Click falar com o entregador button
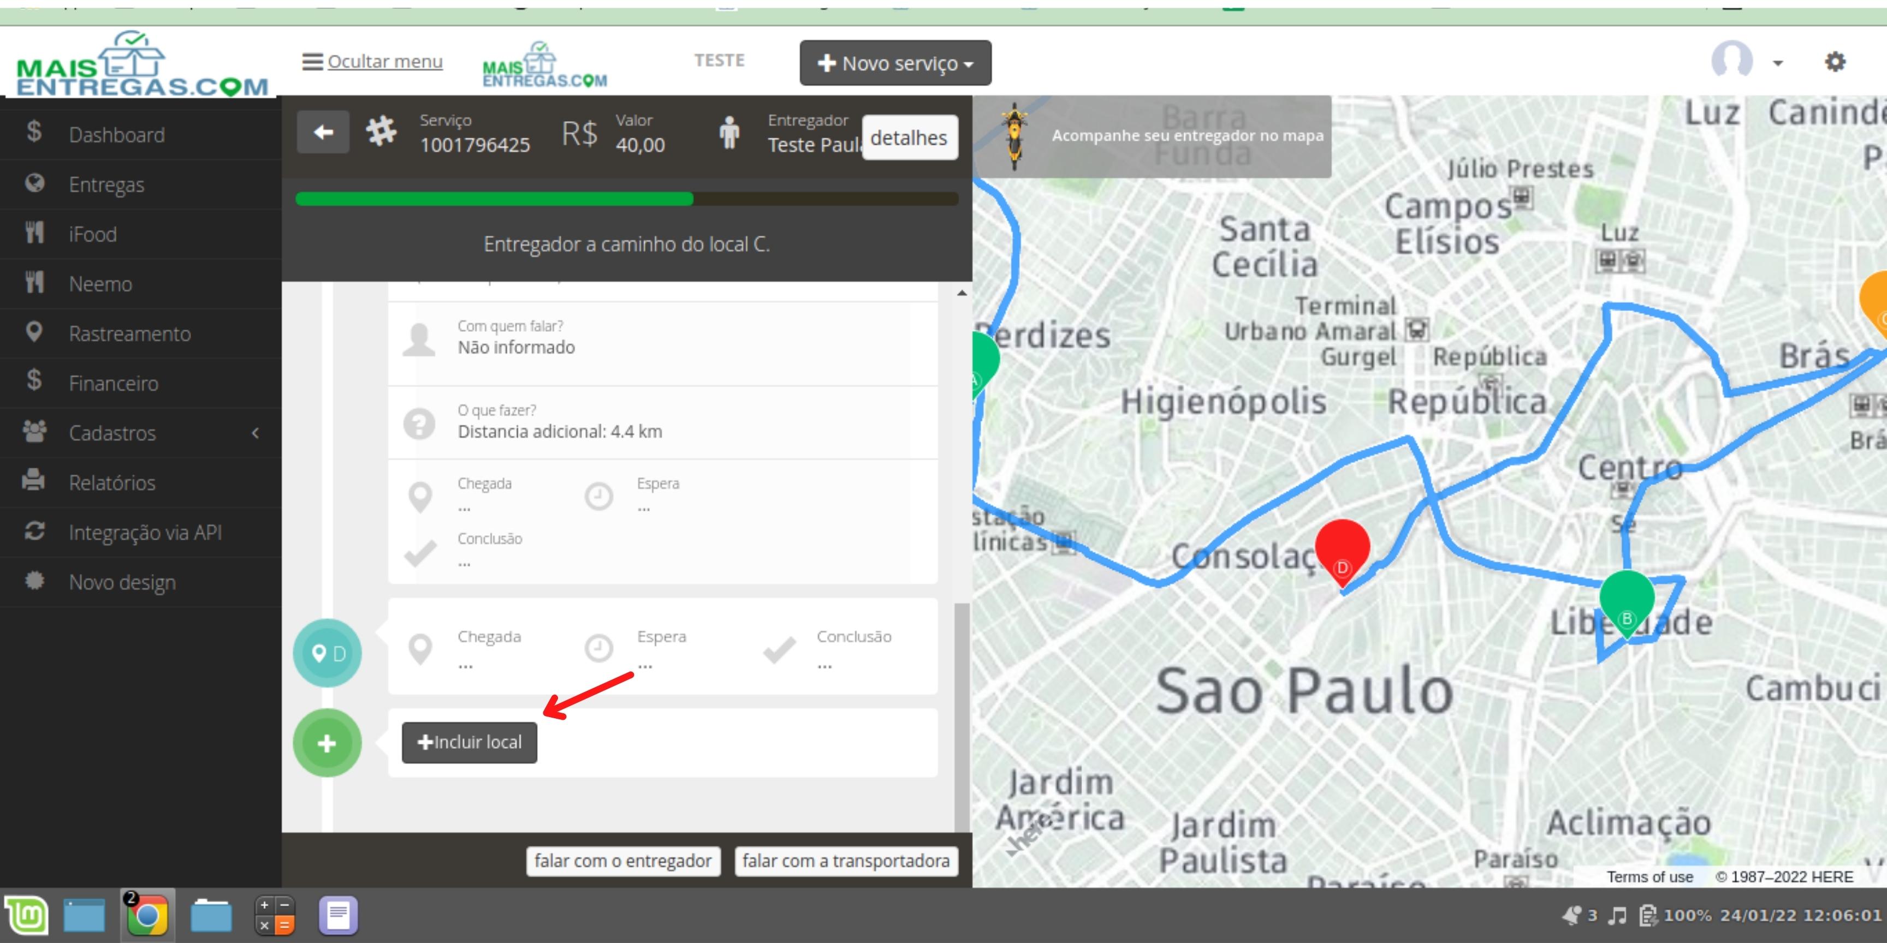1887x943 pixels. click(622, 861)
